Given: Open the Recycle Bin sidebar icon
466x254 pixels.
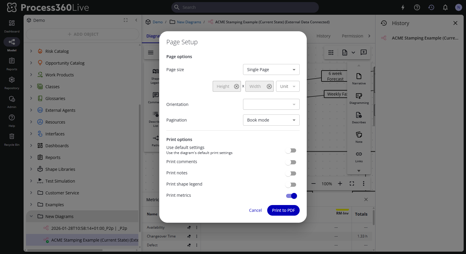Looking at the screenshot, I should tap(12, 139).
